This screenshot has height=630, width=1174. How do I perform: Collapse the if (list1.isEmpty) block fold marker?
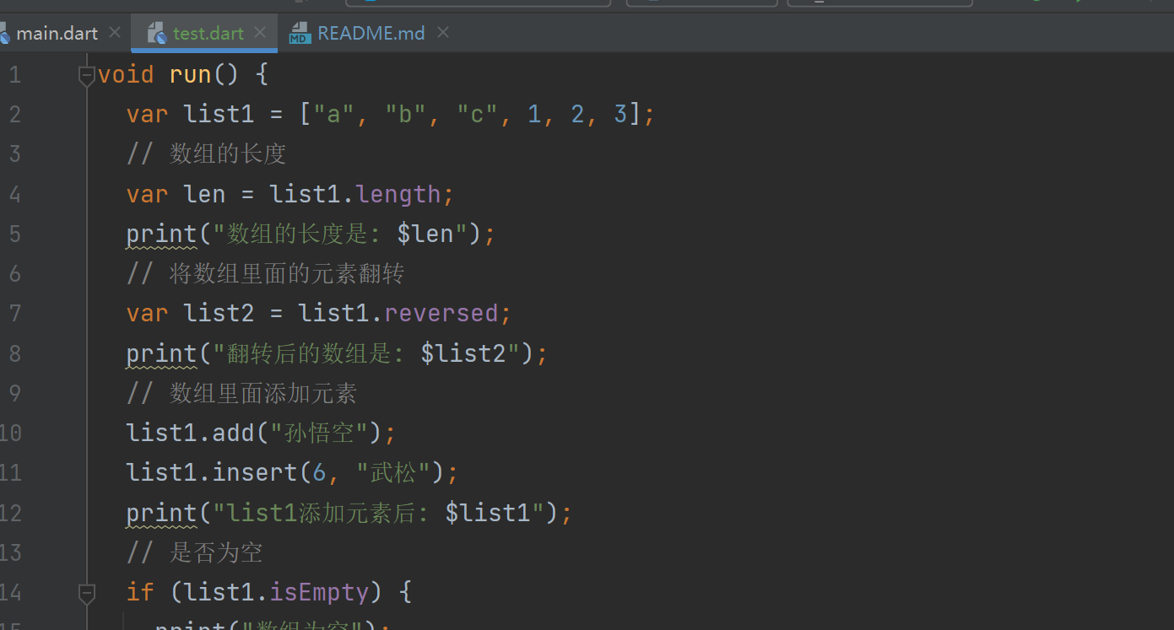[x=86, y=593]
